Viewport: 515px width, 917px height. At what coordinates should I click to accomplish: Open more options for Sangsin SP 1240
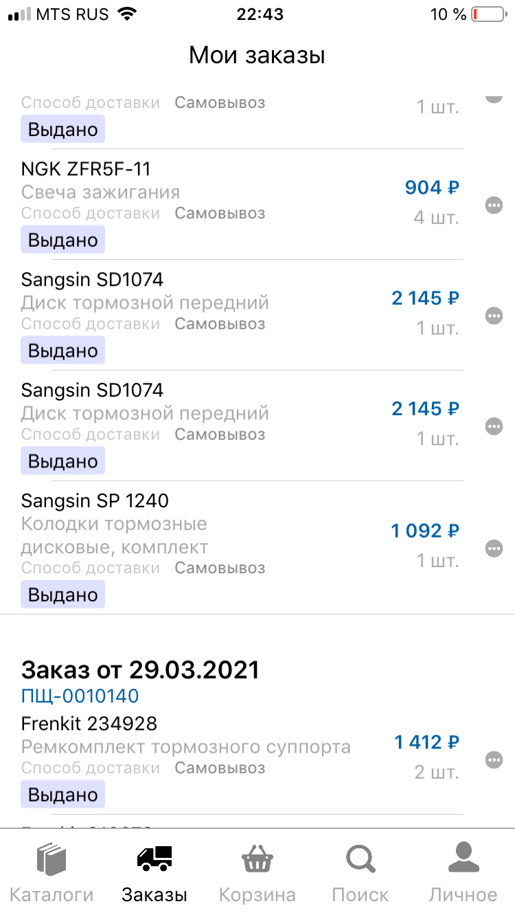[494, 549]
